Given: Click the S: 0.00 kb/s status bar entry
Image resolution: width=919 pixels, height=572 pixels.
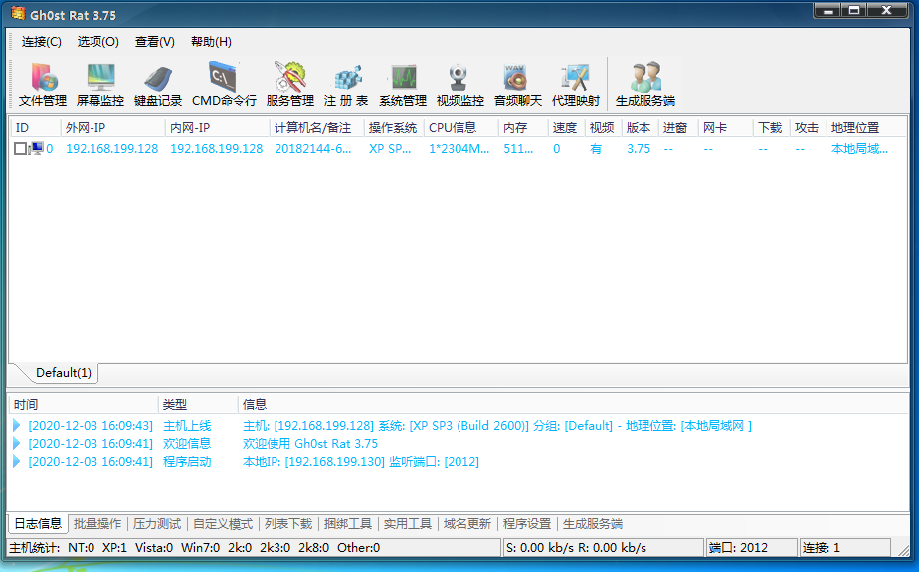Looking at the screenshot, I should click(603, 548).
